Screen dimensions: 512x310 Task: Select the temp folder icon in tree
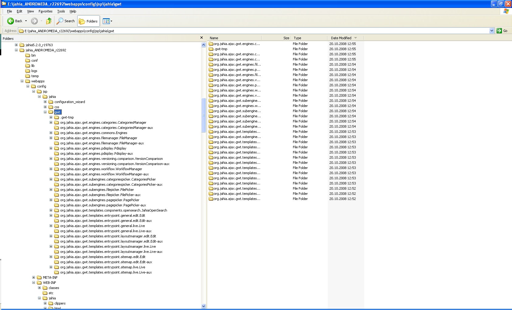[x=28, y=76]
